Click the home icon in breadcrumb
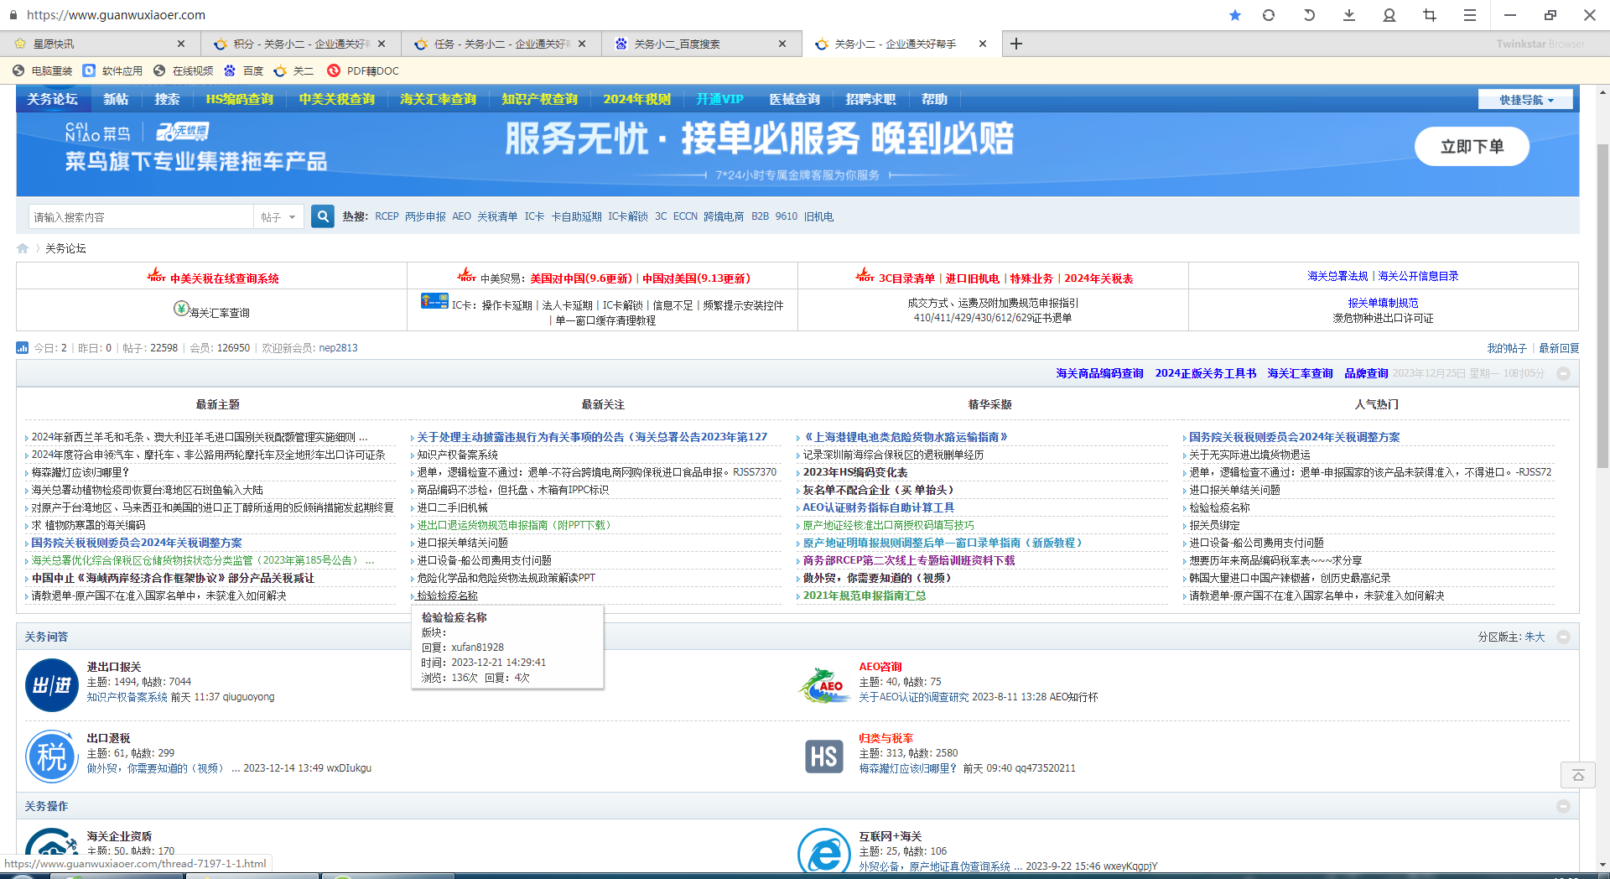Viewport: 1610px width, 879px height. (23, 248)
